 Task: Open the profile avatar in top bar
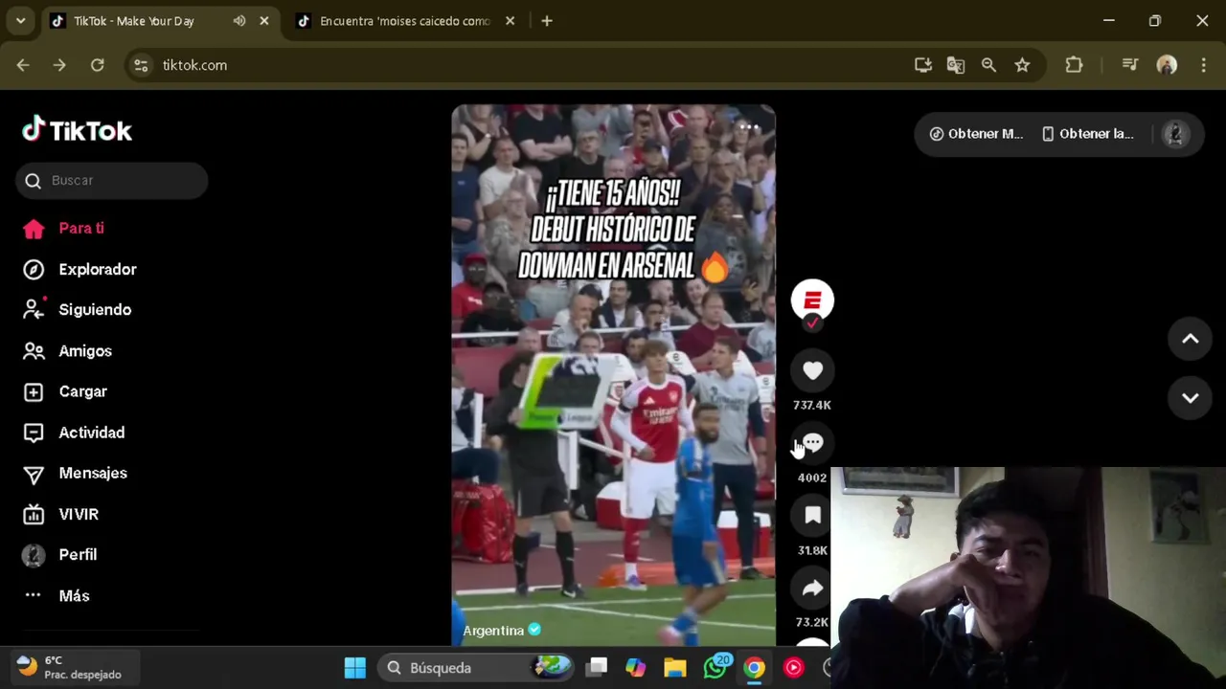[x=1175, y=134]
